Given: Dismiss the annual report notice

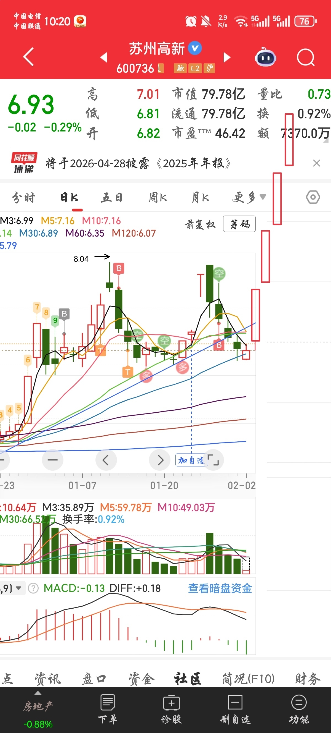Looking at the screenshot, I should pos(316,163).
